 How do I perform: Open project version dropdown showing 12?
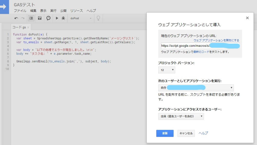pos(166,70)
